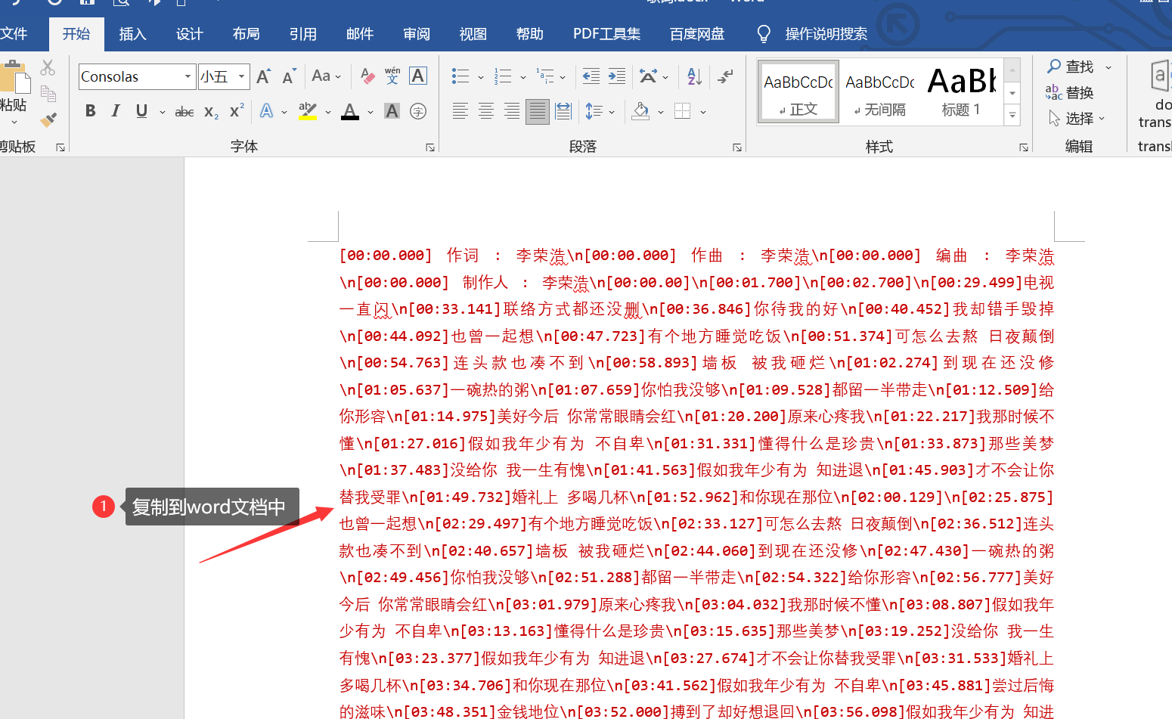Click the Numbering list icon
The image size is (1172, 719).
(x=503, y=76)
